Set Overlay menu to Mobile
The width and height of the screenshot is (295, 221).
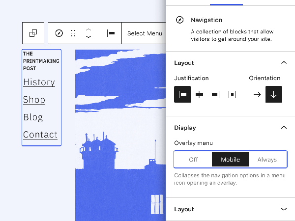(230, 160)
